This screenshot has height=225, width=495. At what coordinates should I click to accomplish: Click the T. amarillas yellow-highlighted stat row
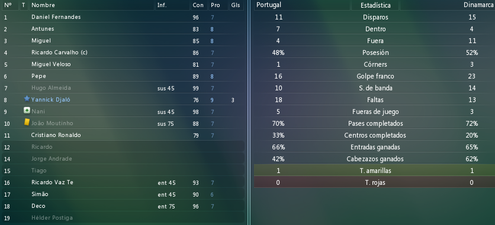pos(374,171)
